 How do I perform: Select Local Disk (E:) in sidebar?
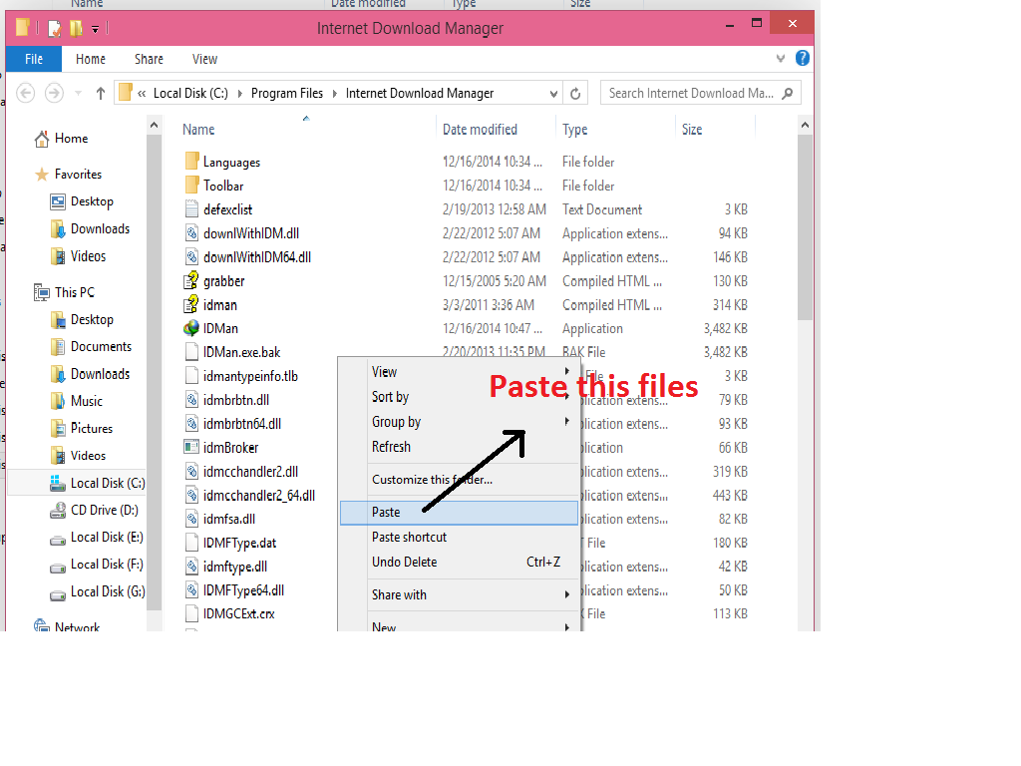pyautogui.click(x=107, y=537)
